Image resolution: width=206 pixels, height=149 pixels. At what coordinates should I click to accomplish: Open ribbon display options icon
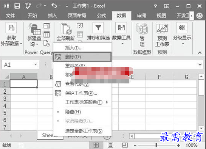[x=166, y=6]
